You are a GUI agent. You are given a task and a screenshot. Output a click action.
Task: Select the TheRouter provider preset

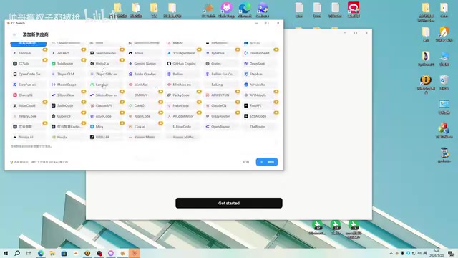[x=260, y=127]
